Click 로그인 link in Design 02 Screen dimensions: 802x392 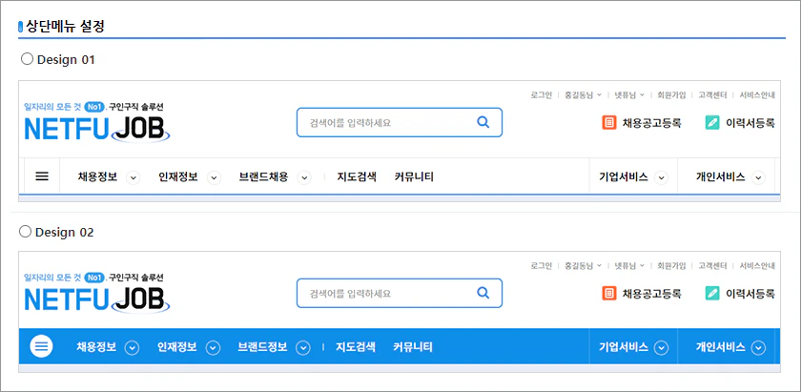coord(541,266)
